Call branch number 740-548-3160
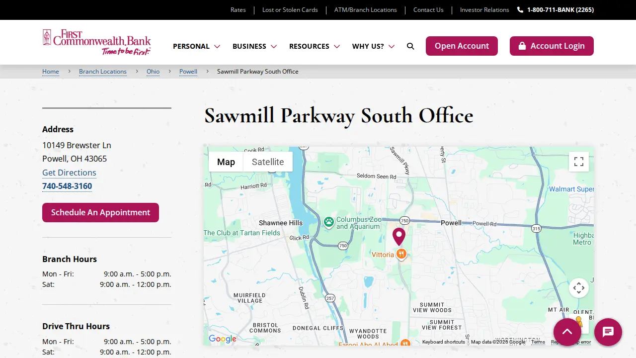 (67, 186)
